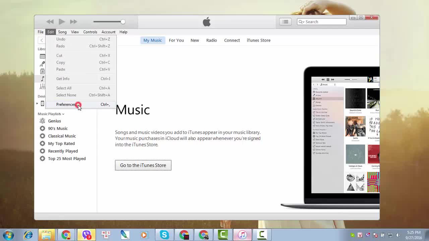Choose Preferences from the Edit menu
429x241 pixels.
point(81,104)
